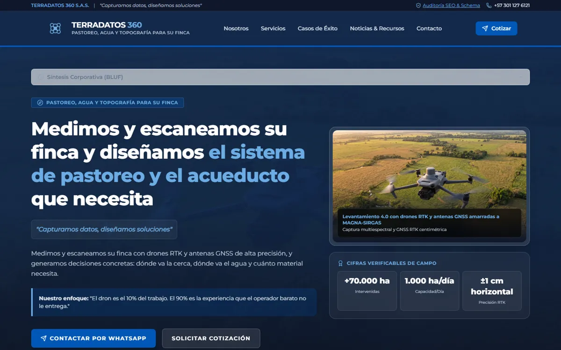
Task: Open the Servicios menu item
Action: (273, 28)
